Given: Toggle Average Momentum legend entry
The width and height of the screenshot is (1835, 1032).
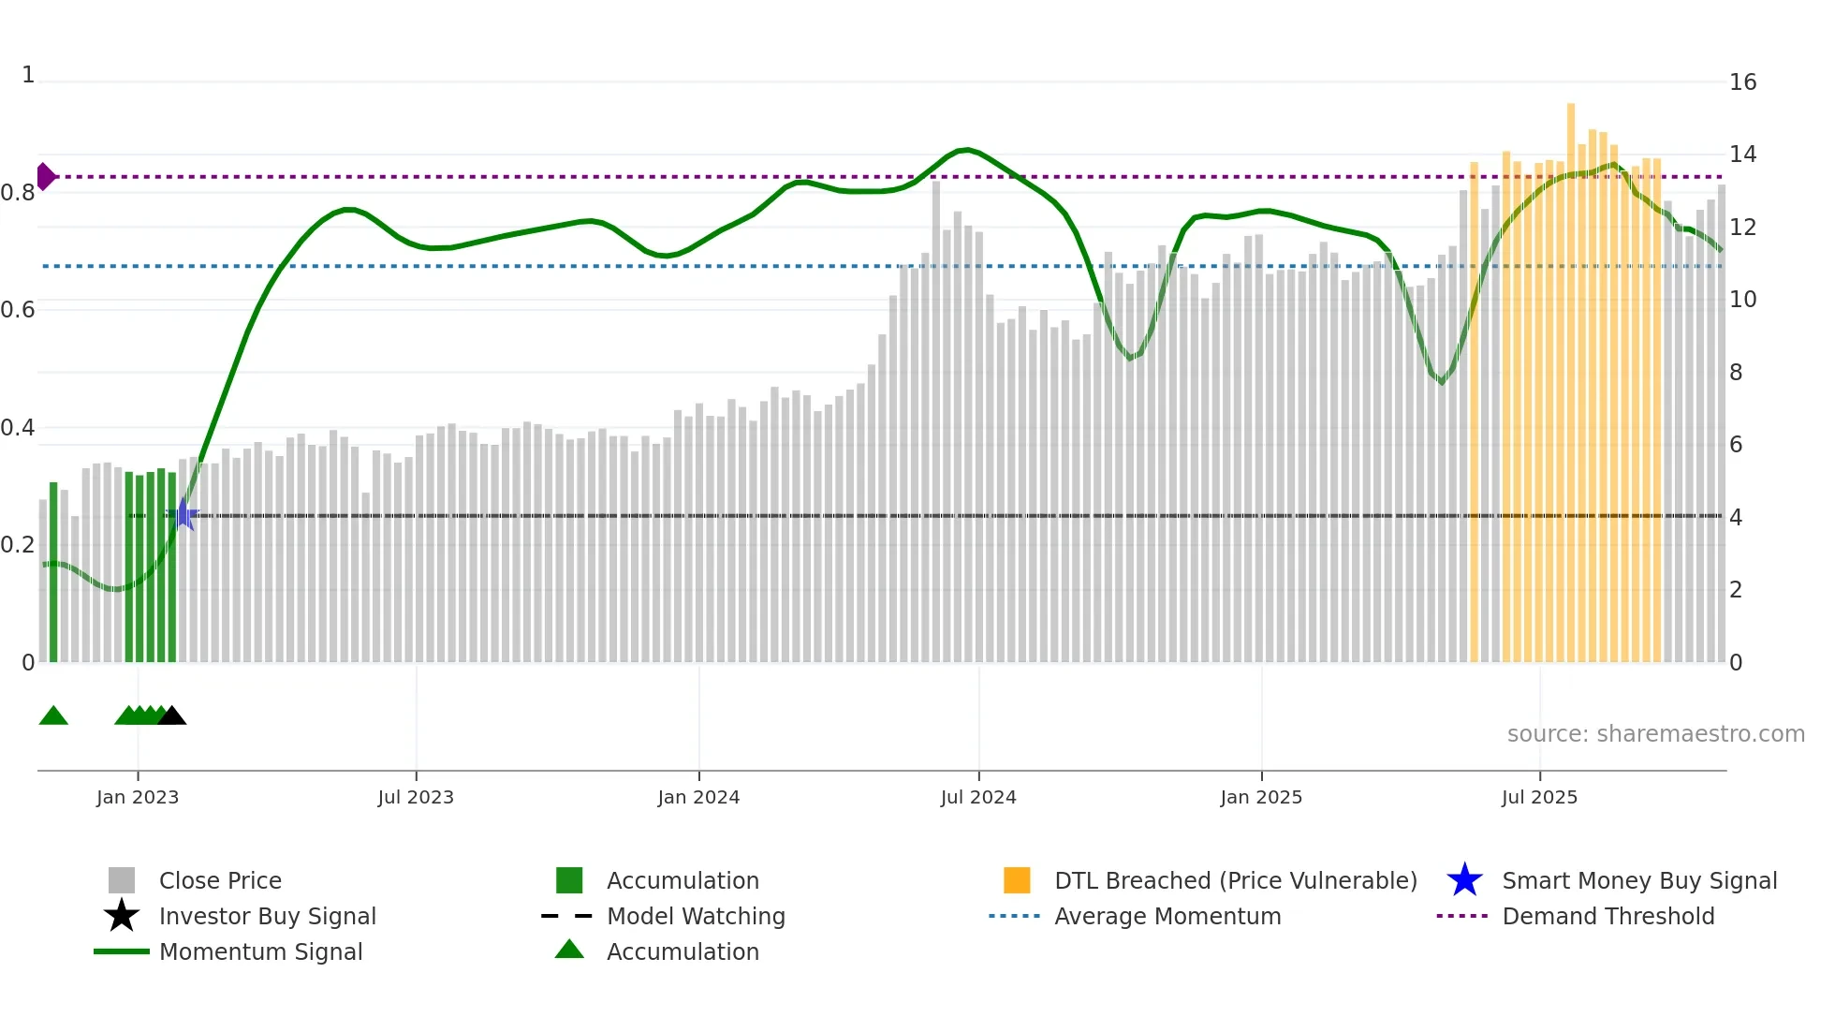Looking at the screenshot, I should click(1167, 916).
